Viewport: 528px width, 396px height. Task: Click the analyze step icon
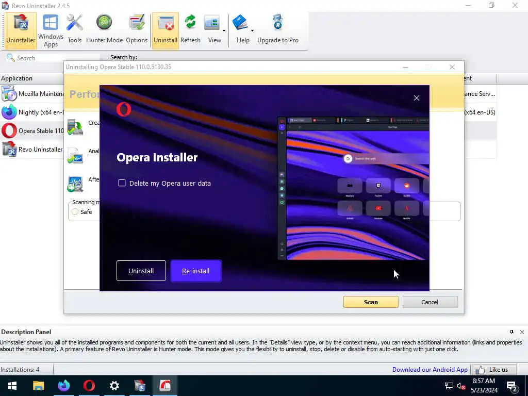75,156
